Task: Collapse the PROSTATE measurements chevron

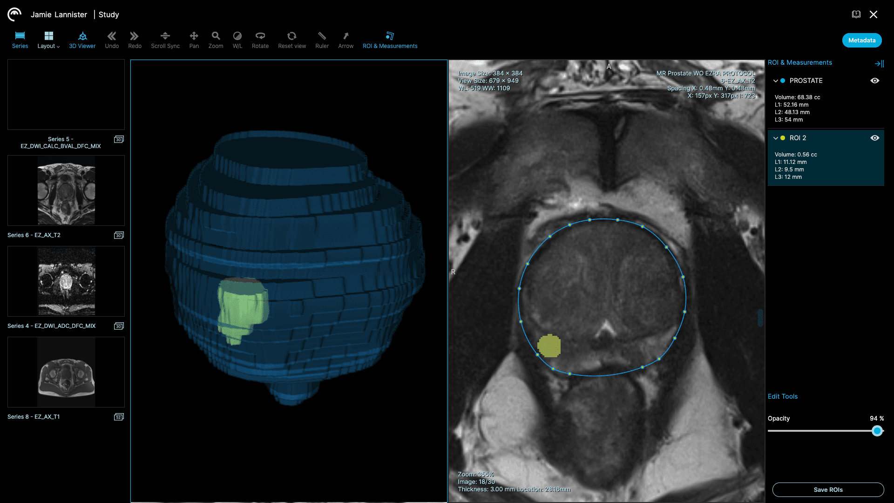Action: [x=775, y=81]
